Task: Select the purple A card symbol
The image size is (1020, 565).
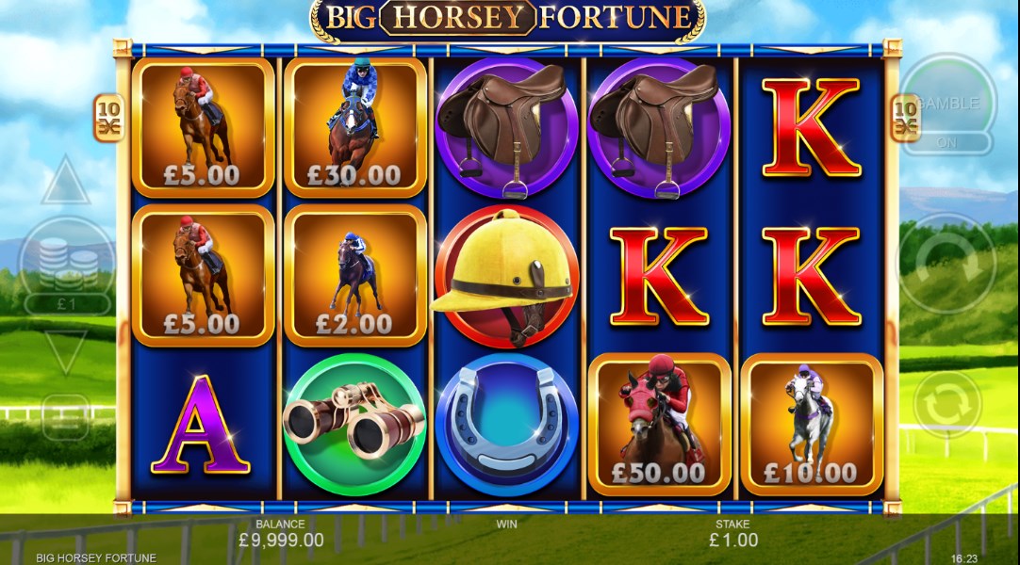Action: (x=201, y=425)
